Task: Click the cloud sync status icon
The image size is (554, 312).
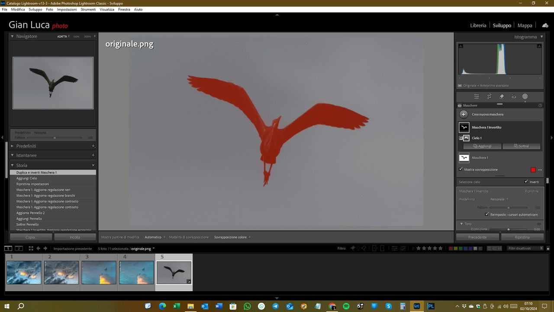Action: coord(545,26)
